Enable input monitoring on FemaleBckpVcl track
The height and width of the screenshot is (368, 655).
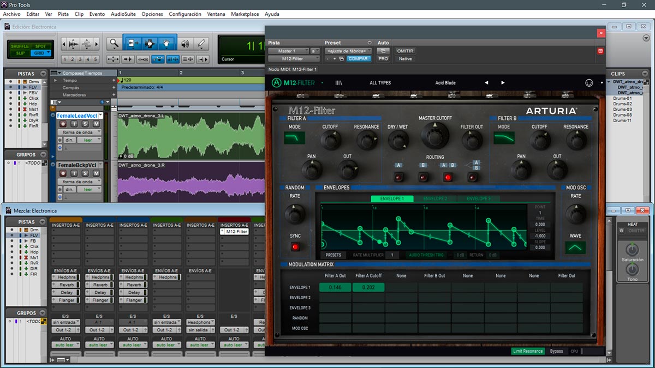(74, 173)
